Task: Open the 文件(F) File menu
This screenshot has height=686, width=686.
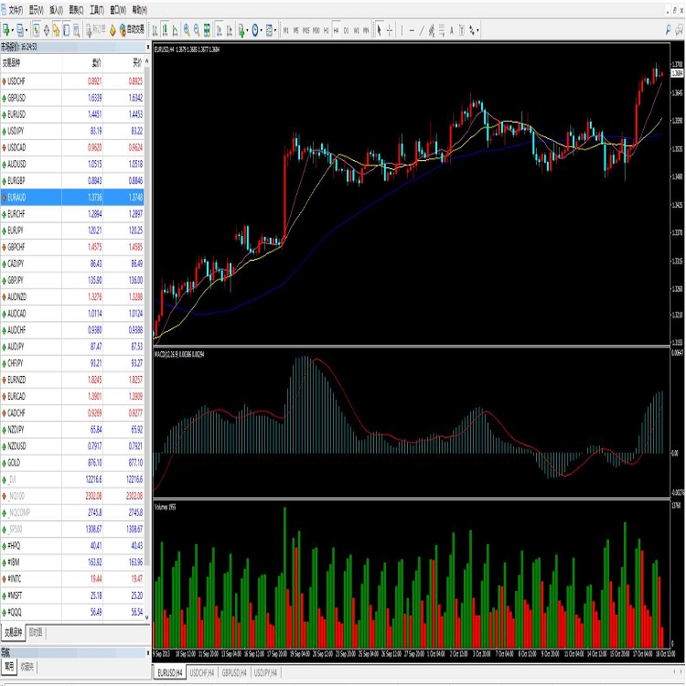Action: (x=16, y=10)
